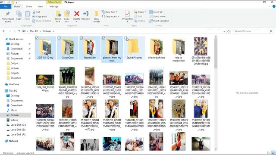Uncheck the 2015-02-10 my folder checkbox

(x=37, y=38)
